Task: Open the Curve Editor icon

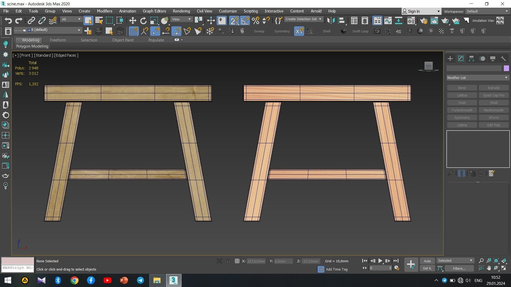Action: tap(388, 20)
